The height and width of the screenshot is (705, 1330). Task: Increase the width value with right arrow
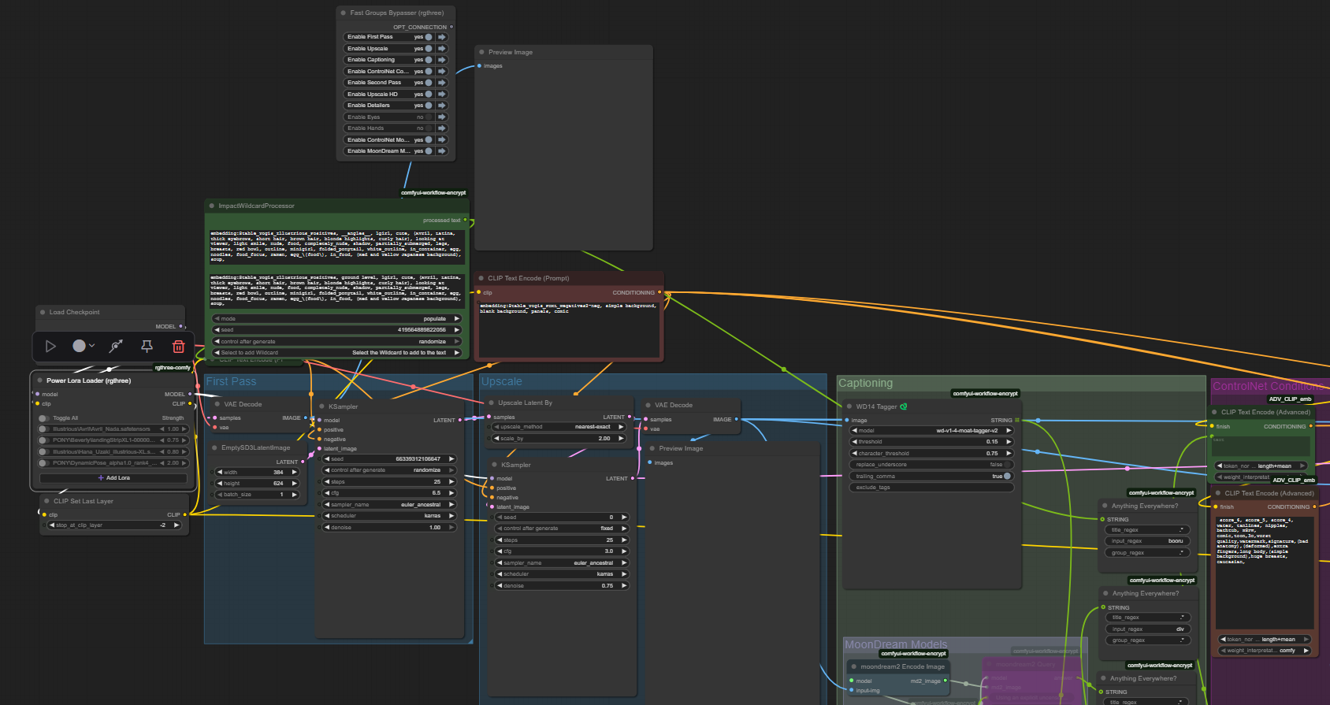tap(295, 473)
